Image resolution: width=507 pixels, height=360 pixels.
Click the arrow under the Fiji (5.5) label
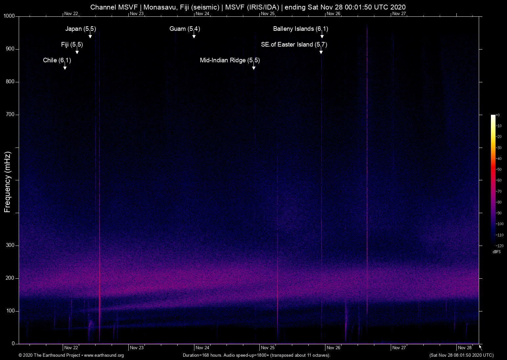pos(77,51)
